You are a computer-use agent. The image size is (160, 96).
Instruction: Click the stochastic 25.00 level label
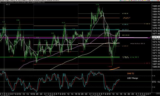(x=154, y=76)
